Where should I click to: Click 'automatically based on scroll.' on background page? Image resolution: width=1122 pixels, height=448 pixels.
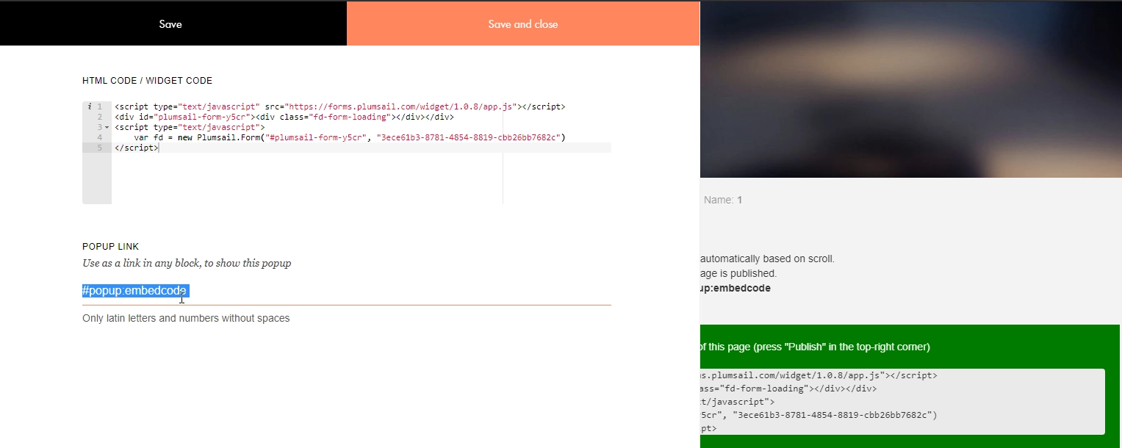[768, 259]
